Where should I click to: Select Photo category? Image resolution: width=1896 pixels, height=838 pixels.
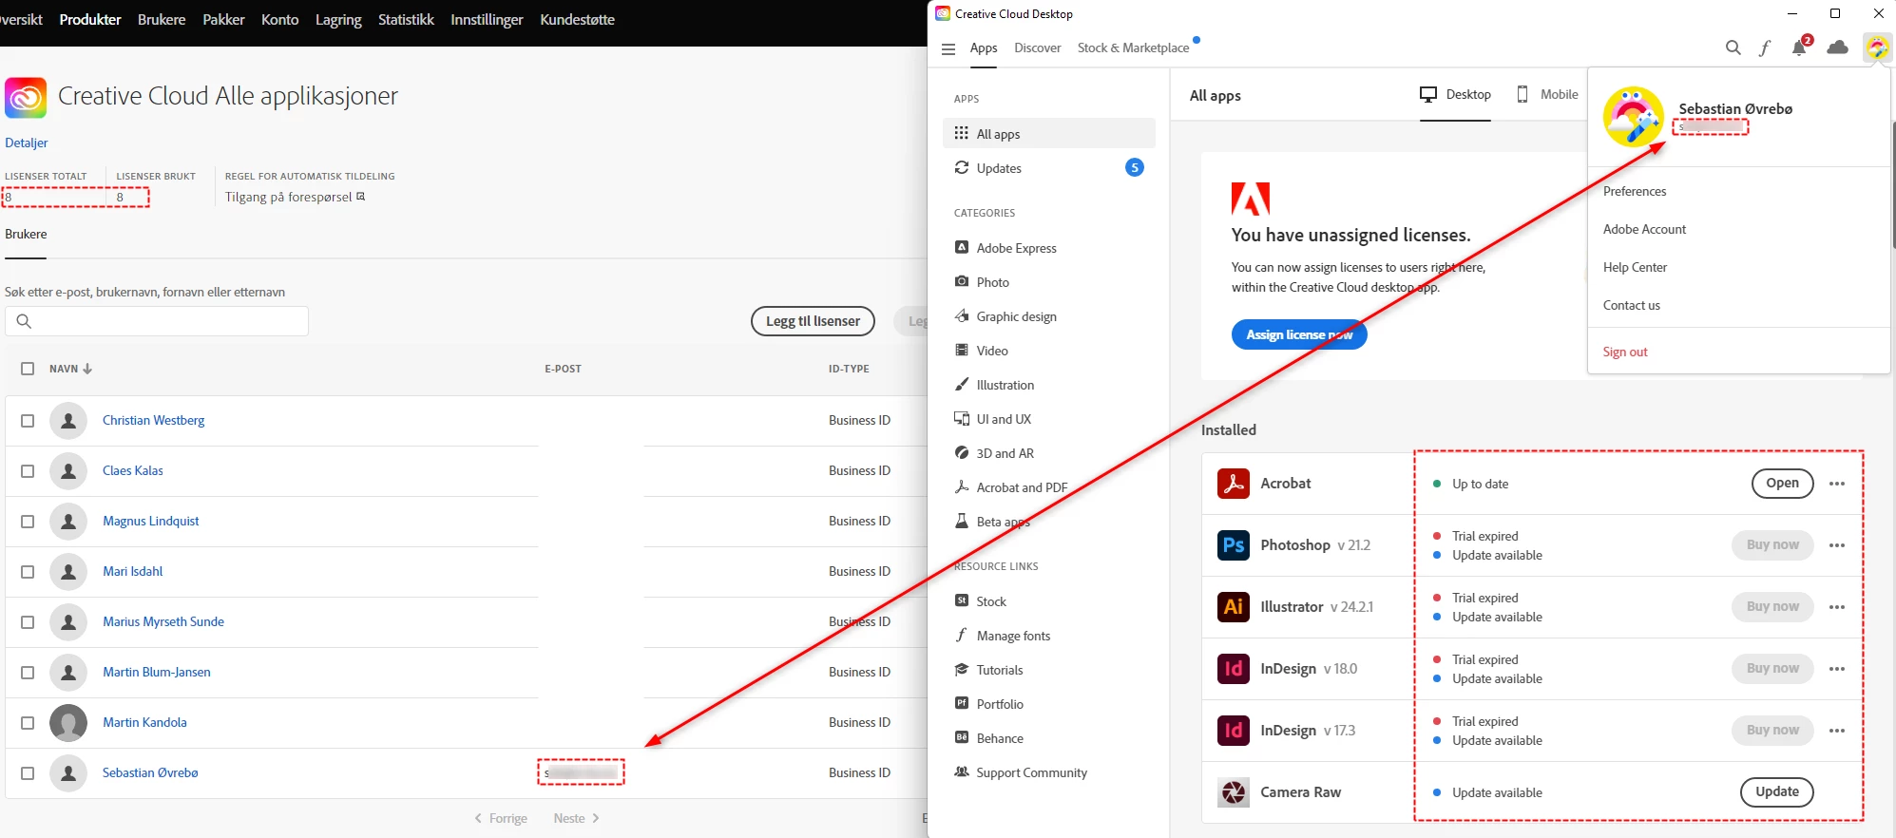(992, 282)
